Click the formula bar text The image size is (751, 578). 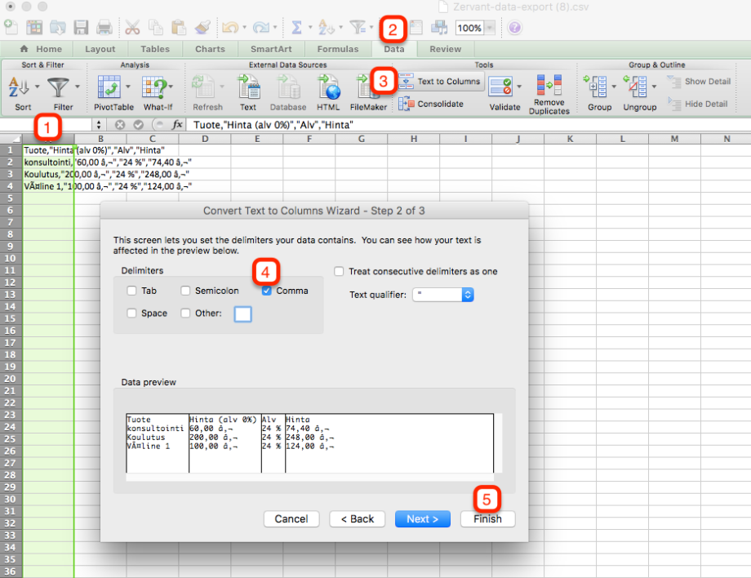(273, 125)
